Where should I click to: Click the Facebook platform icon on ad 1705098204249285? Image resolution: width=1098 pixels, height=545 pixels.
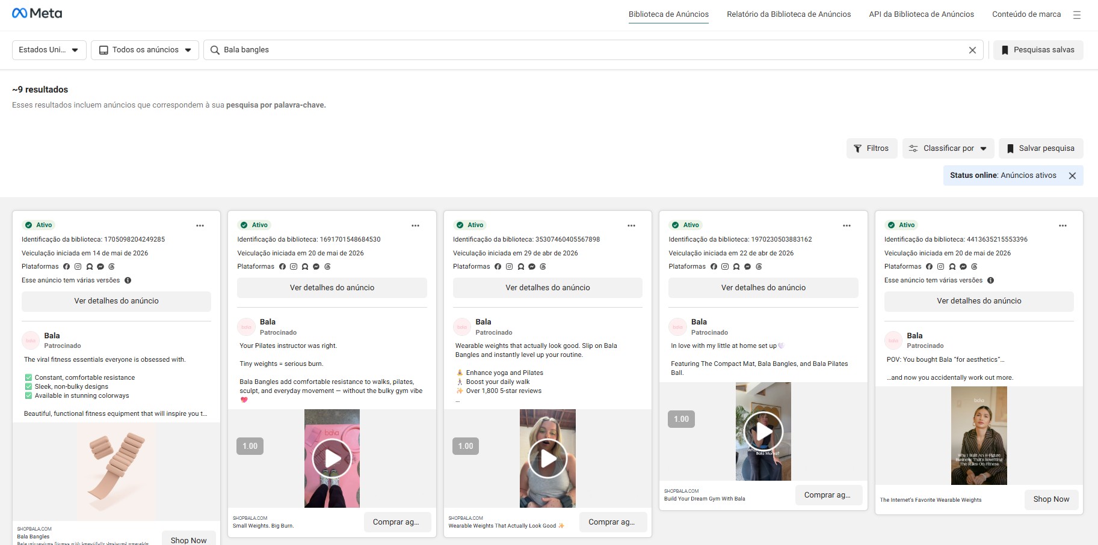click(67, 267)
